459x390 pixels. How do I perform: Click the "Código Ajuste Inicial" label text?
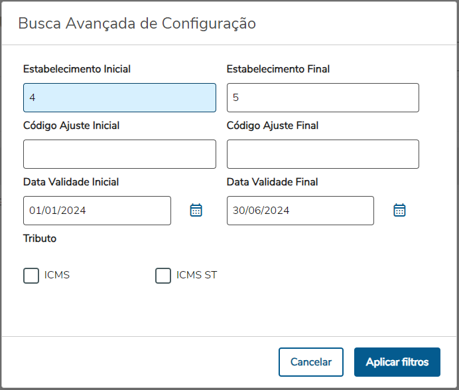pos(71,126)
